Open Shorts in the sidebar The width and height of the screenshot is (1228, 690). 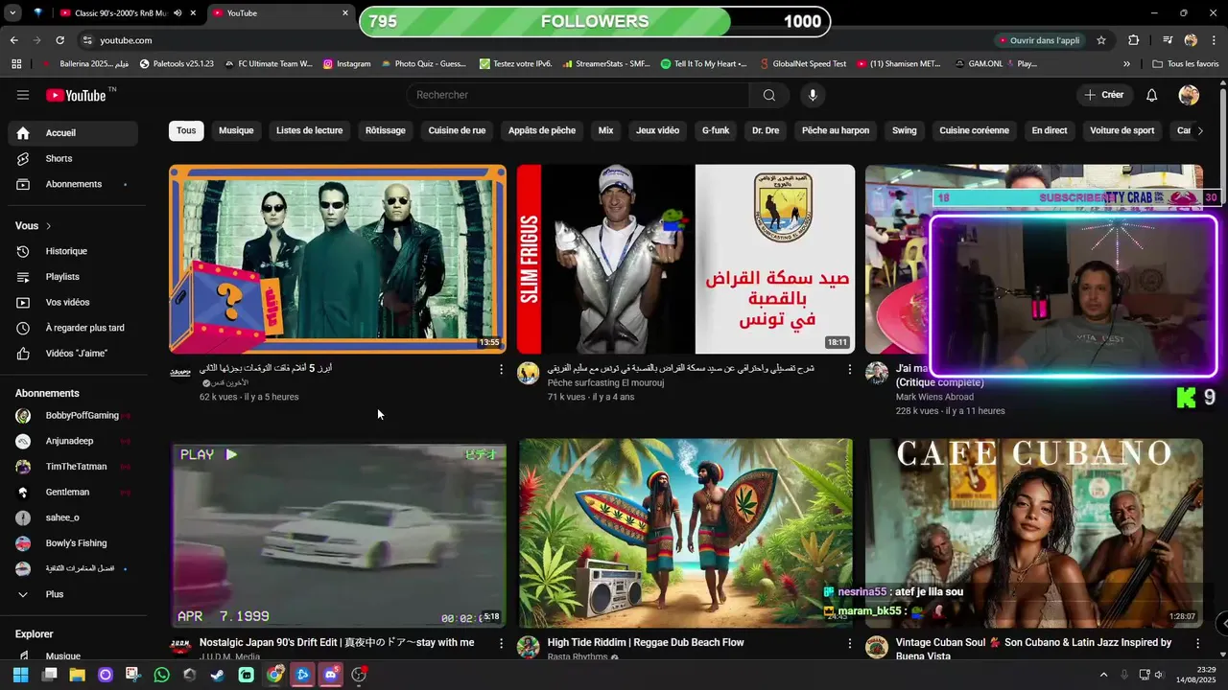click(x=73, y=158)
